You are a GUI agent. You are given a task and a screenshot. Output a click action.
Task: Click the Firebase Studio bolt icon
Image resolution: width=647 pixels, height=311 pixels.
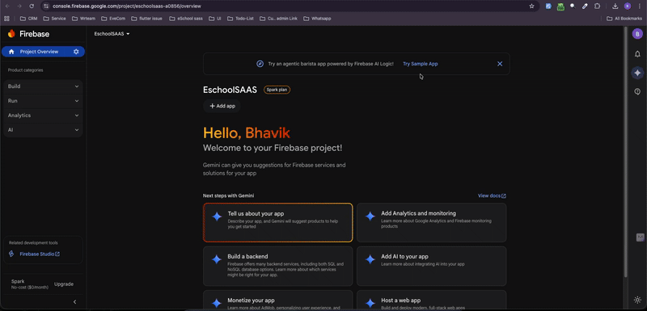pos(11,254)
